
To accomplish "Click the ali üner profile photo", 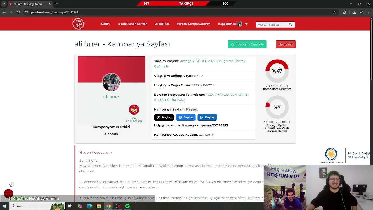I will tap(111, 82).
